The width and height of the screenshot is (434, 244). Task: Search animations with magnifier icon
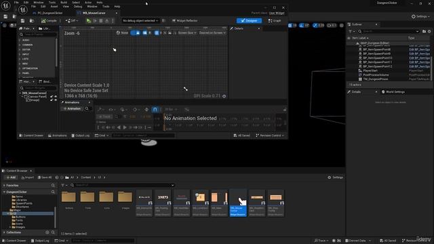point(87,108)
